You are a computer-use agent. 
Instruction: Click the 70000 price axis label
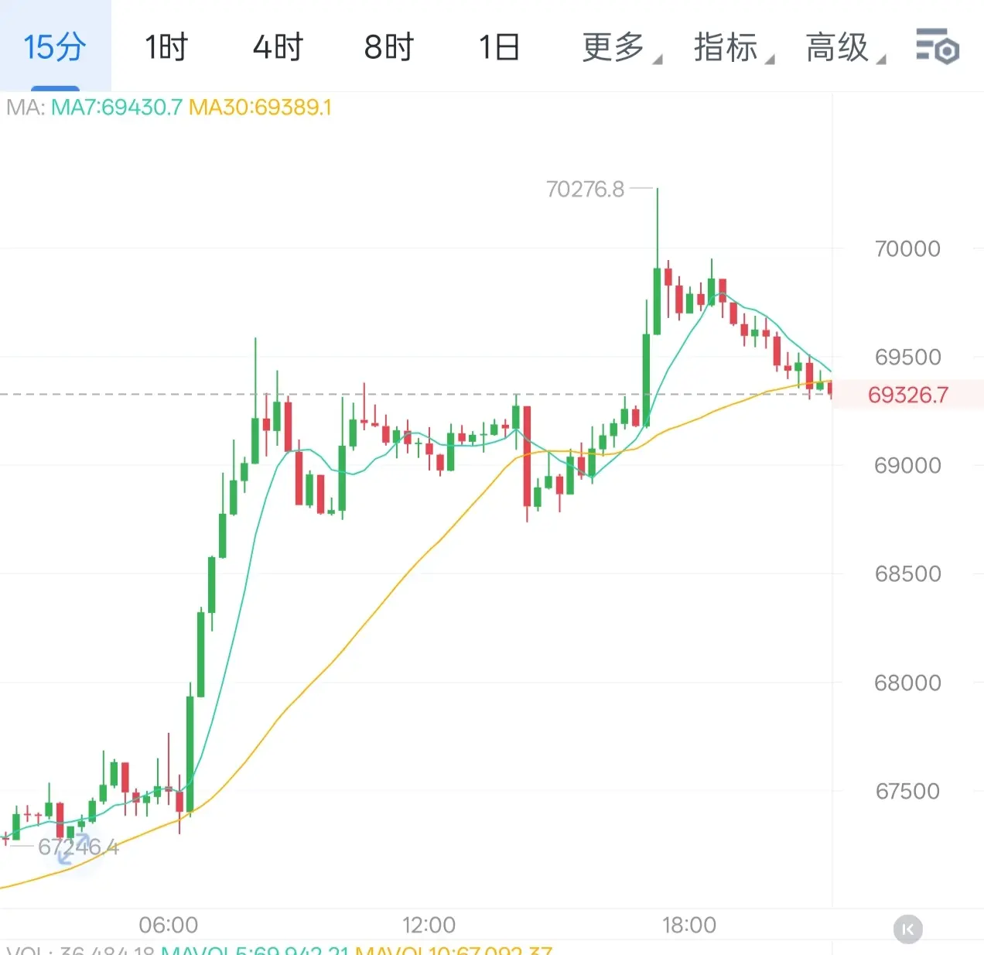[x=907, y=248]
